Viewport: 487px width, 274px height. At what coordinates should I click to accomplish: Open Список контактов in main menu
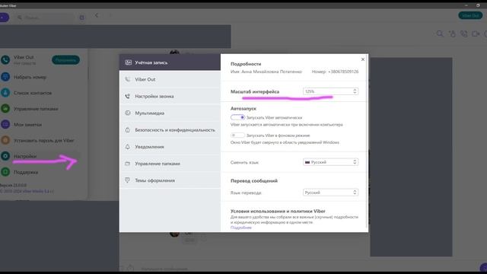33,93
